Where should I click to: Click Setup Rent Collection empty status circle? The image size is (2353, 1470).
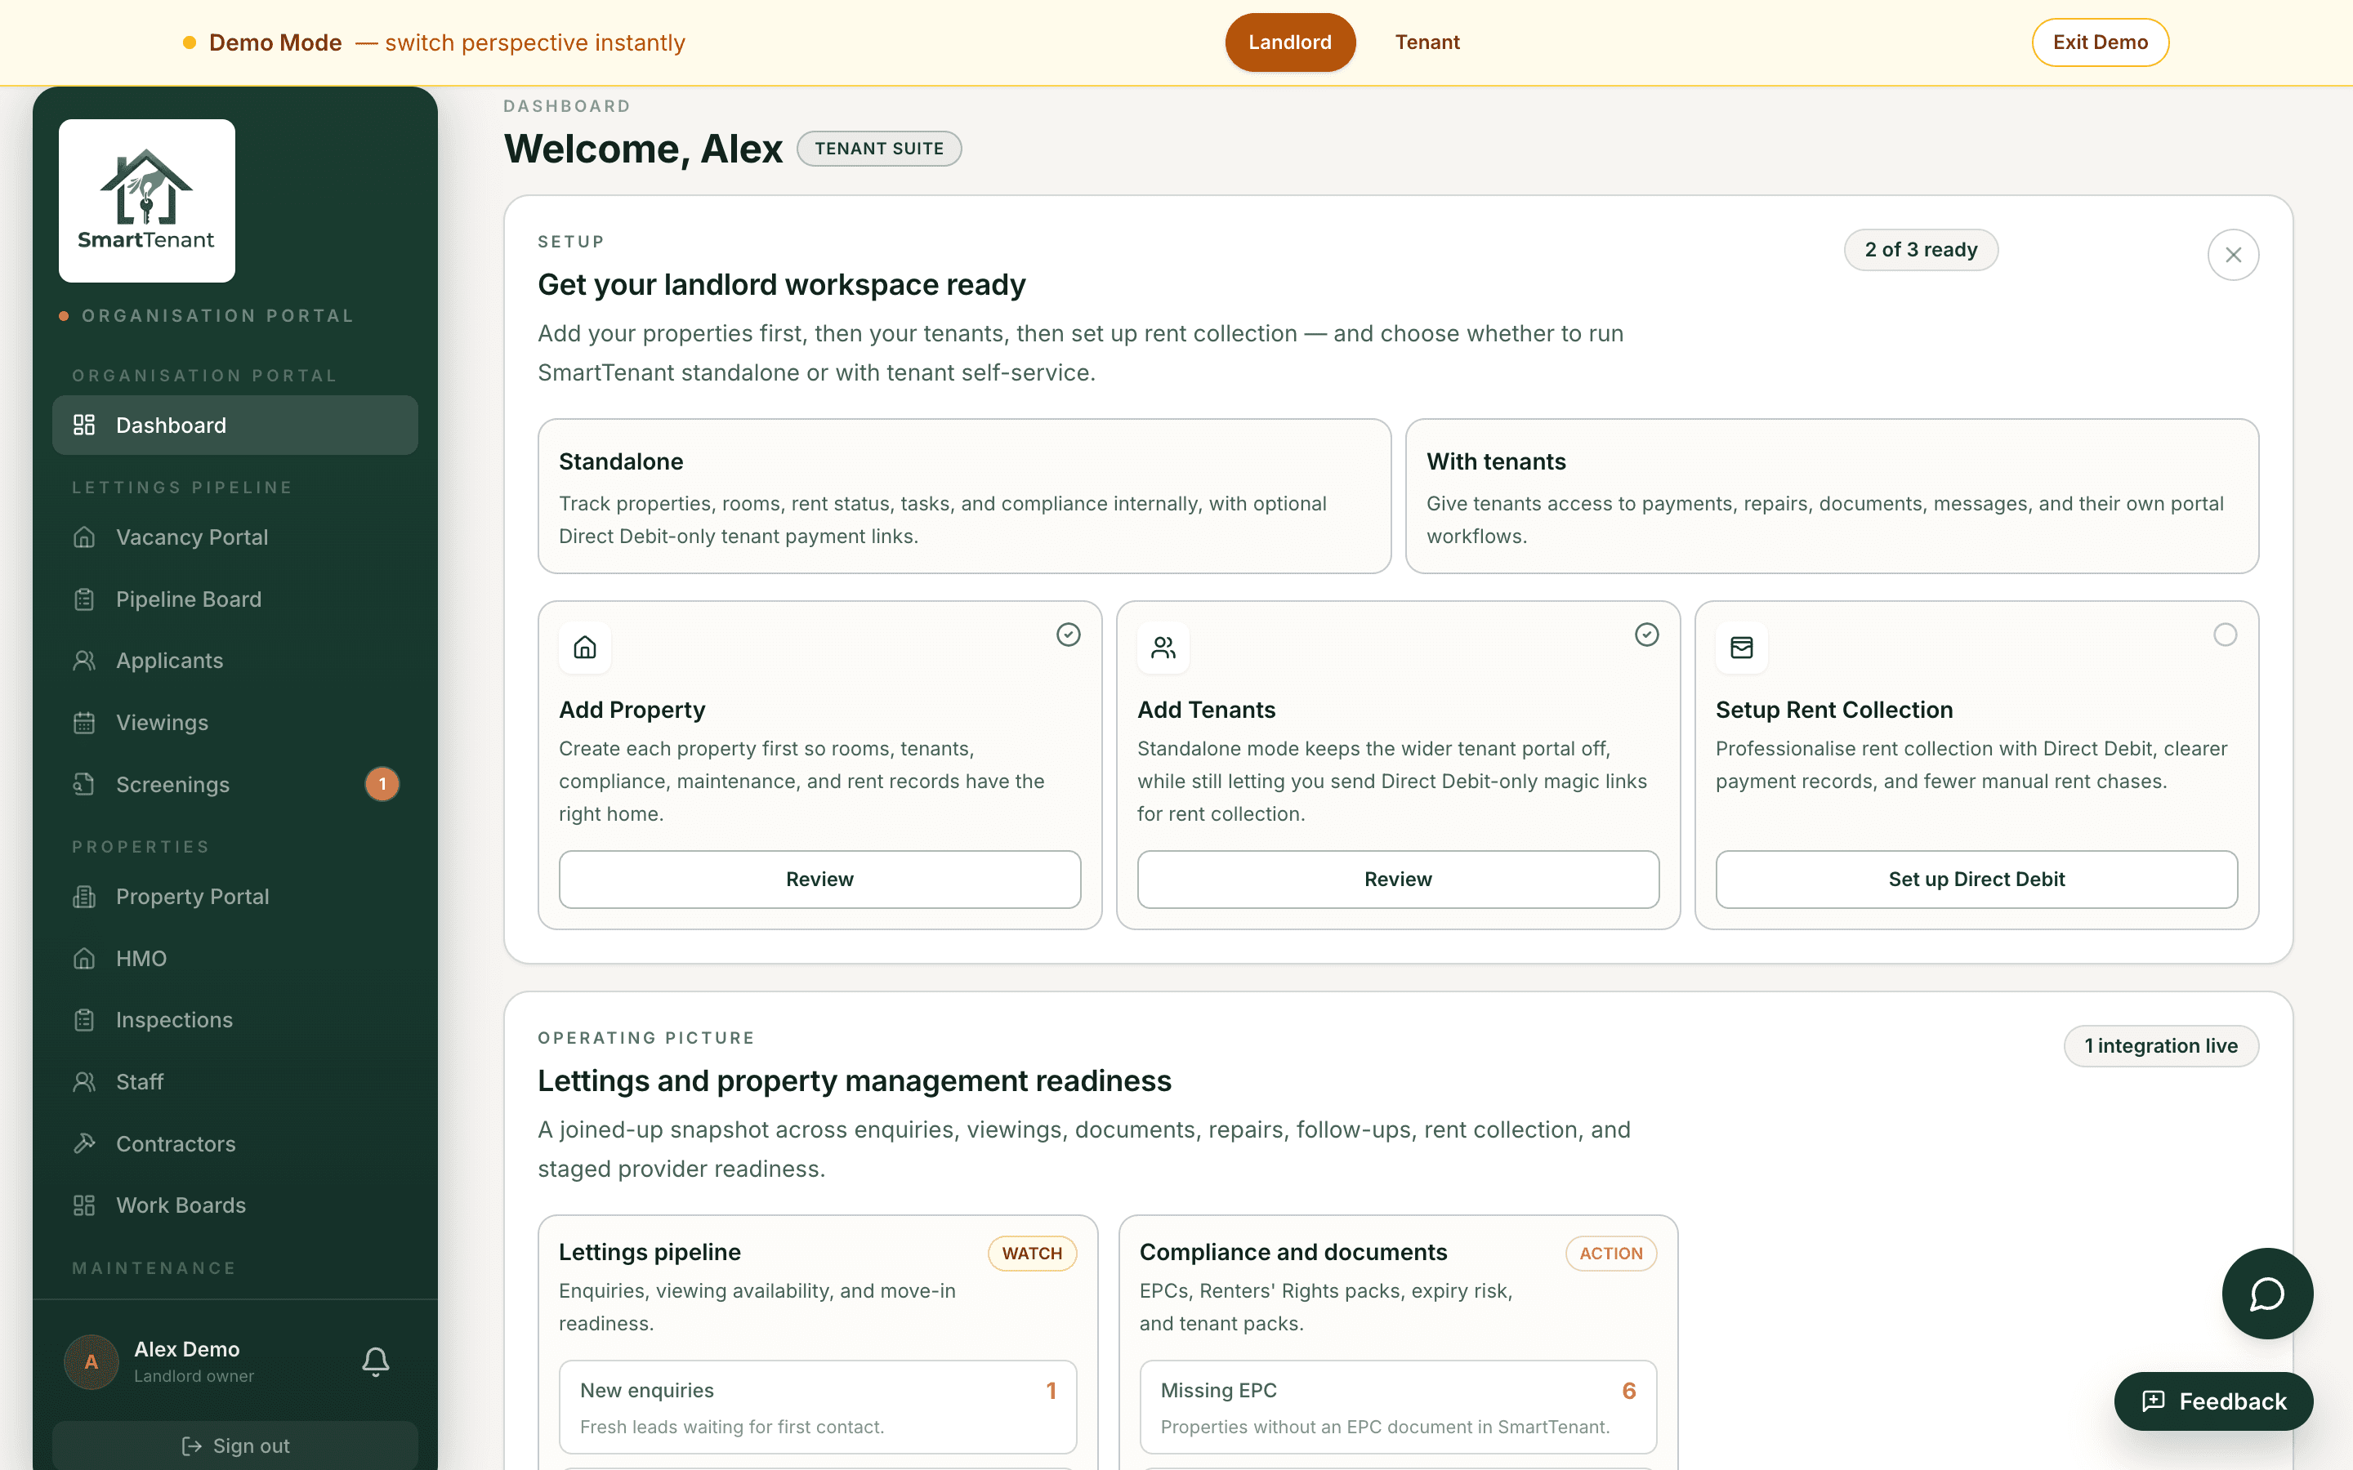point(2225,635)
